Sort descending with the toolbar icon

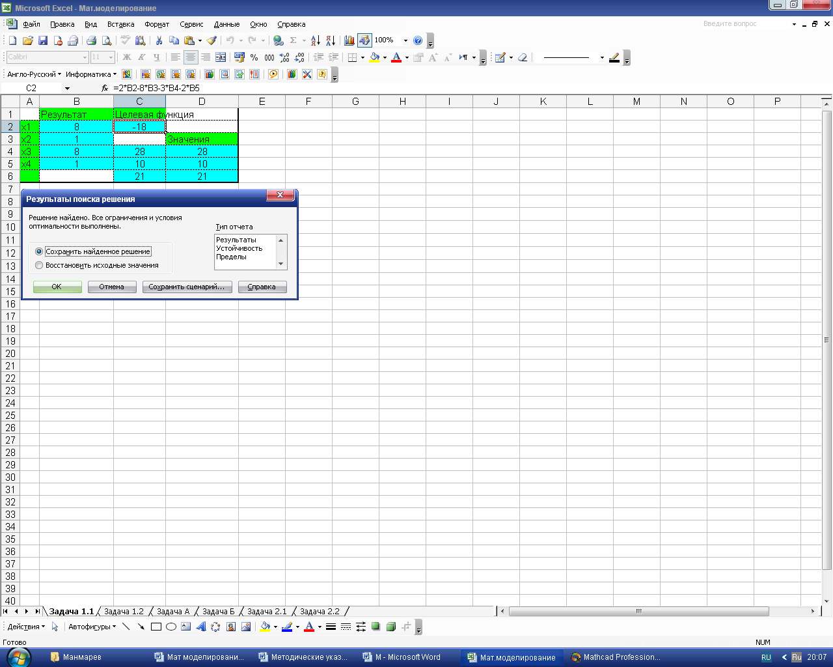[331, 40]
